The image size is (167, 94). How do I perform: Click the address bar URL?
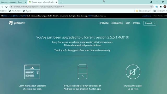(x=39, y=7)
